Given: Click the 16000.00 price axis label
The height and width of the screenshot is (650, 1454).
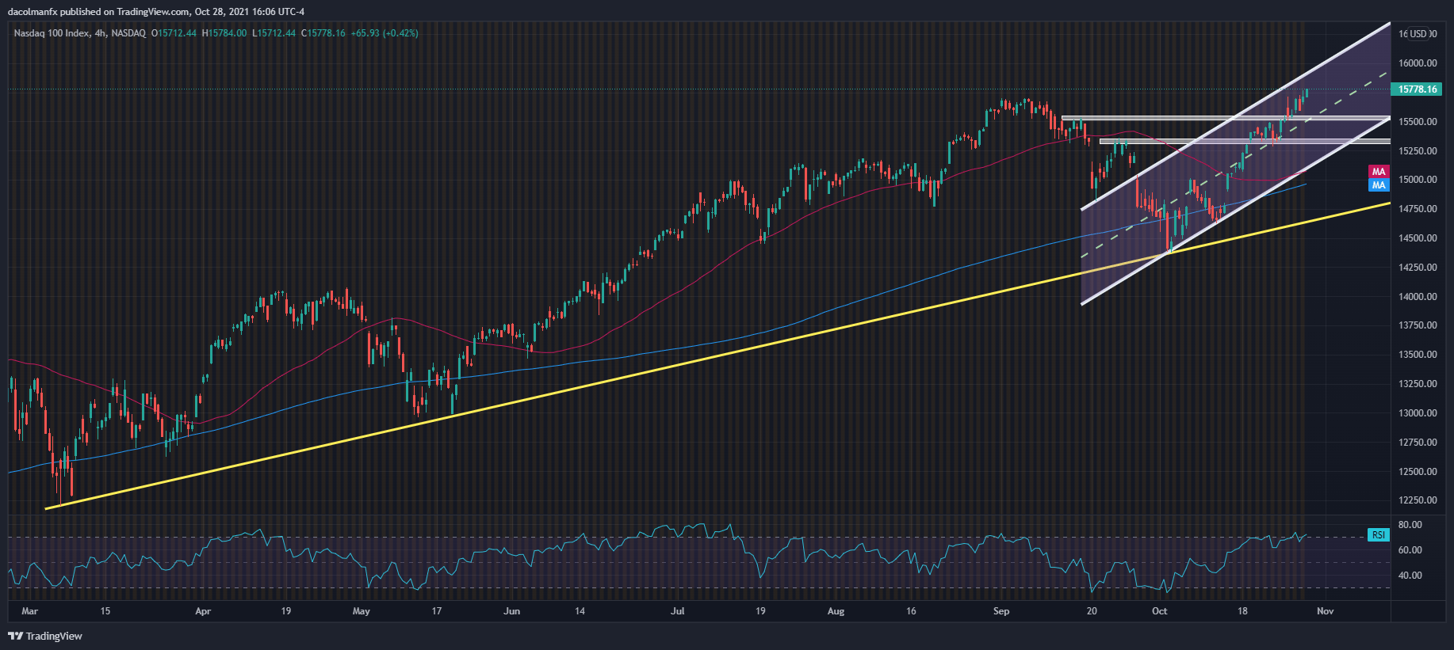Looking at the screenshot, I should [x=1418, y=63].
